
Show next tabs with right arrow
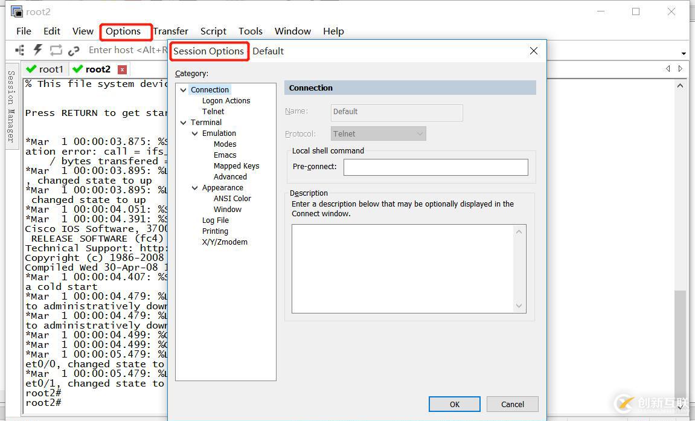click(x=681, y=69)
